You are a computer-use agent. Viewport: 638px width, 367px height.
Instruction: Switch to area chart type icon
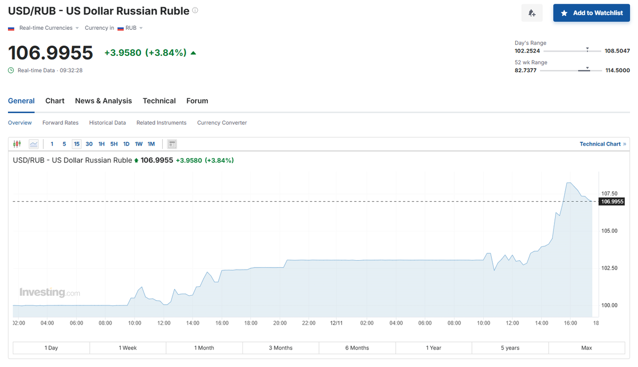33,144
